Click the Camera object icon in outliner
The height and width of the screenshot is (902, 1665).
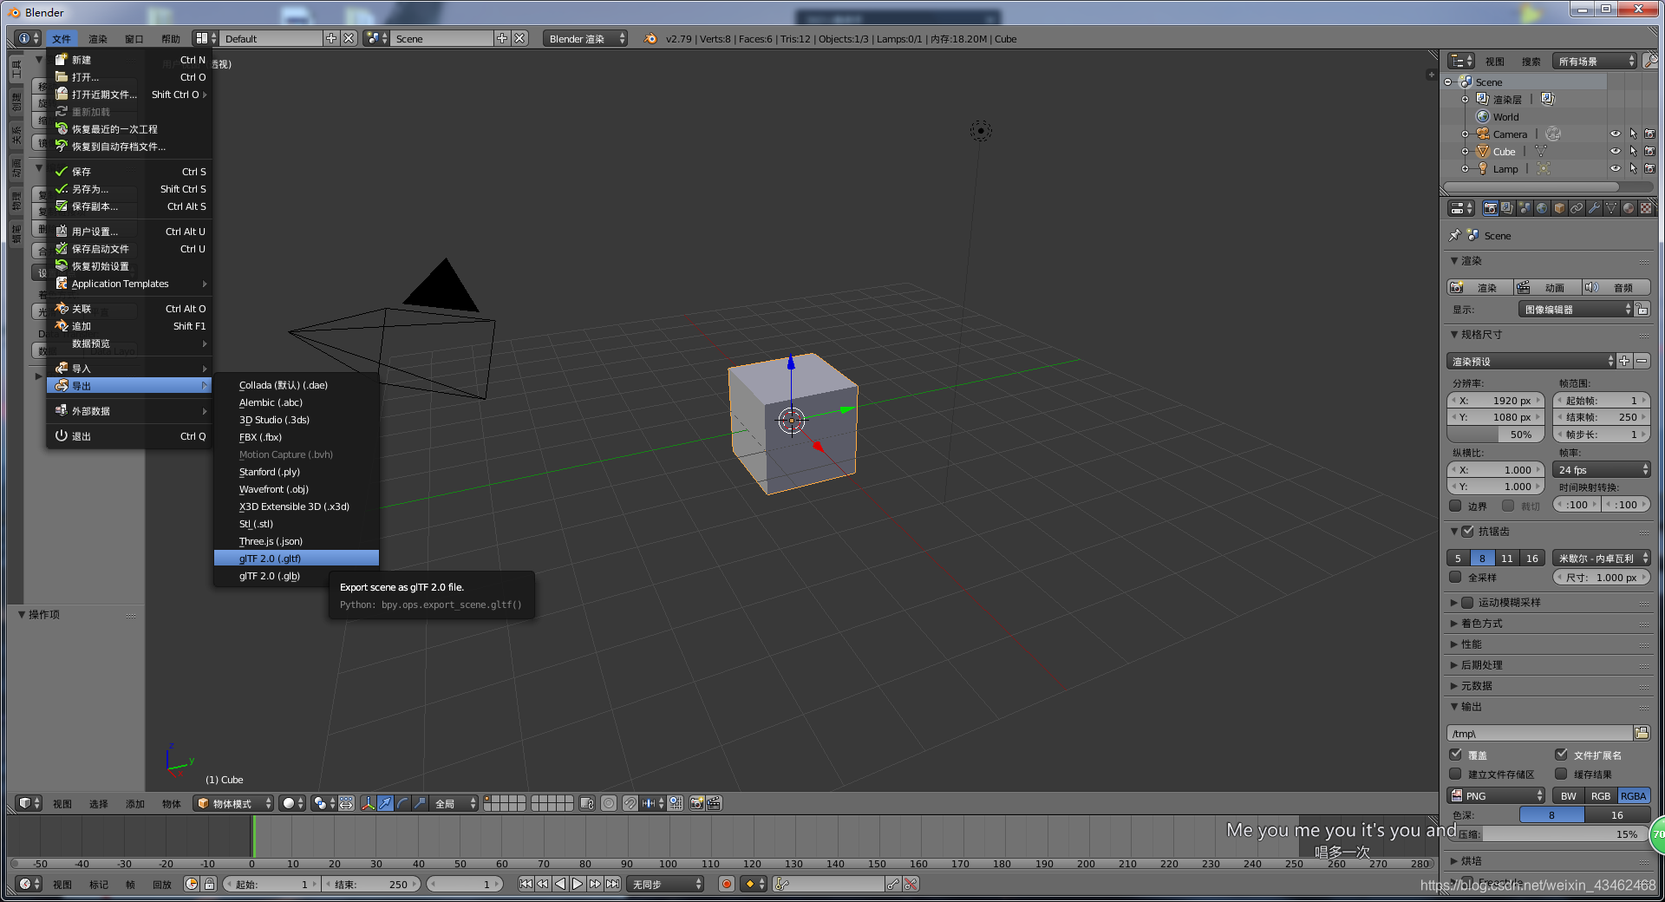pos(1483,134)
